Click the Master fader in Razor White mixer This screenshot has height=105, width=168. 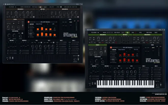[x=153, y=51]
